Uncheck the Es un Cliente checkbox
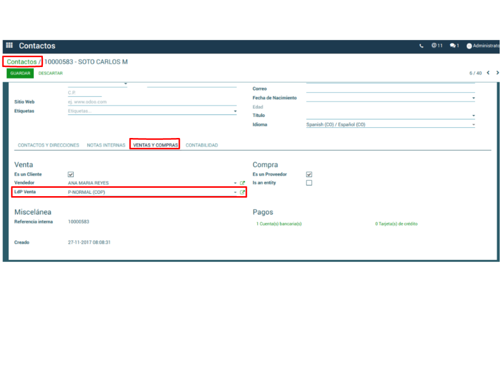The image size is (504, 378). tap(70, 174)
